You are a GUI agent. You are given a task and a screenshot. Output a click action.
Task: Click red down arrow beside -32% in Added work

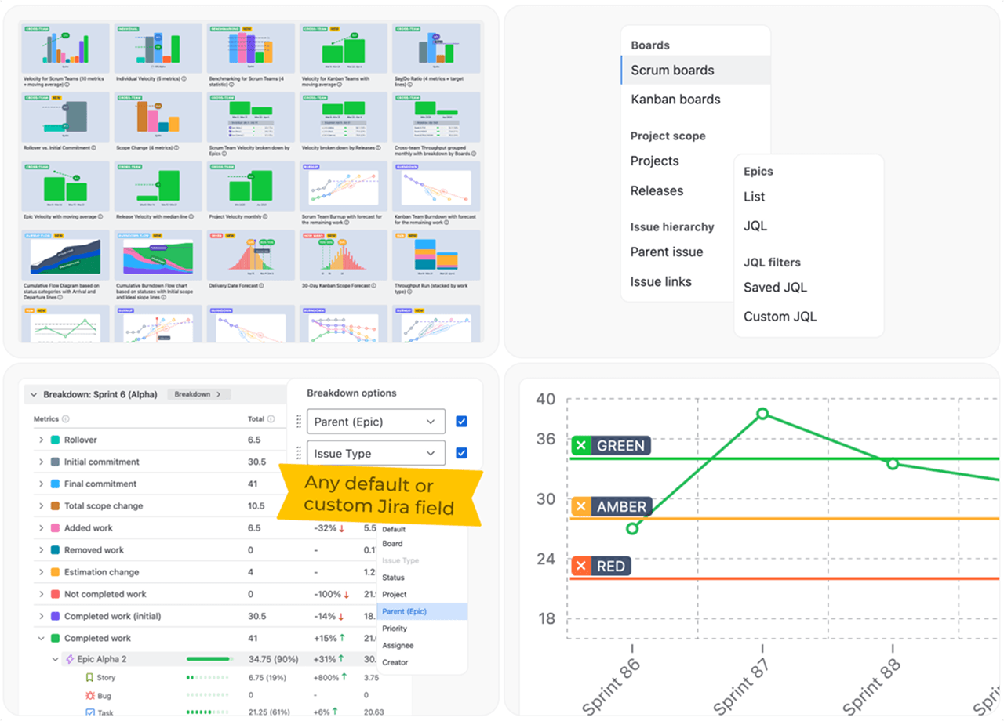(343, 528)
